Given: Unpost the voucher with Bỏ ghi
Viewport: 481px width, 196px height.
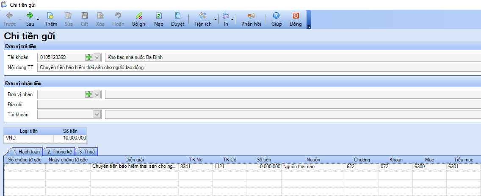Looking at the screenshot, I should 139,19.
